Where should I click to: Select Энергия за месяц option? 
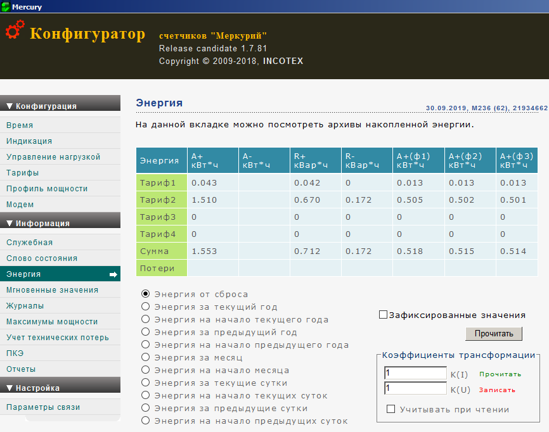[146, 357]
